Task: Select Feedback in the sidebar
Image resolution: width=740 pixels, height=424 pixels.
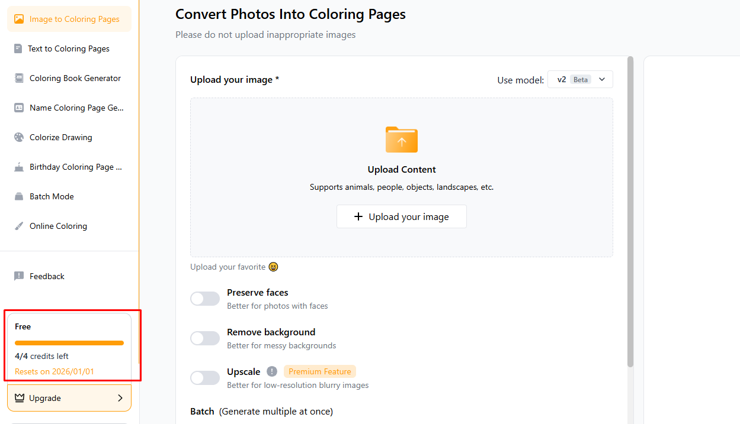Action: [47, 276]
